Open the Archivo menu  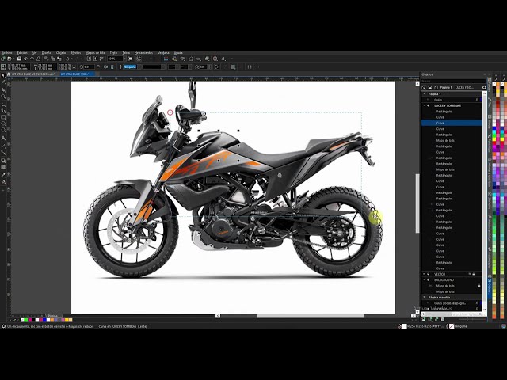pos(7,53)
